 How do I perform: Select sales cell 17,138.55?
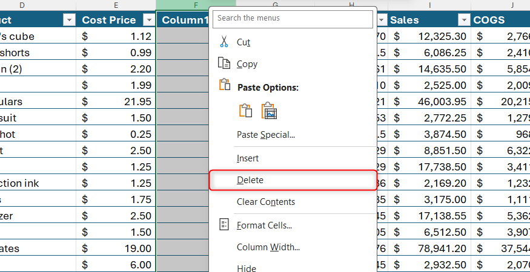point(429,216)
